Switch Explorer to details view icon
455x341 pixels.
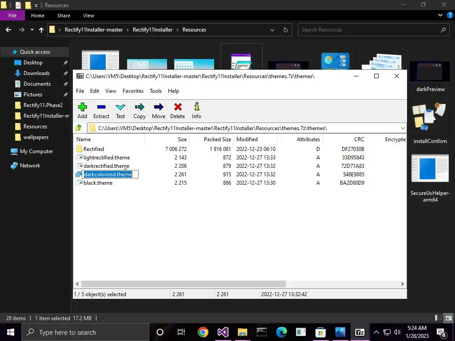(x=439, y=318)
